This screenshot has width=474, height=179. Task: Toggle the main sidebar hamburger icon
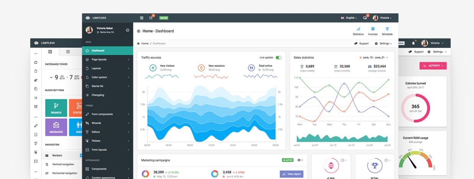(x=142, y=18)
